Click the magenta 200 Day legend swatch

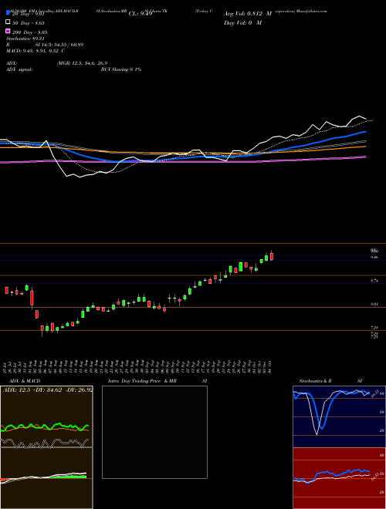tap(8, 31)
